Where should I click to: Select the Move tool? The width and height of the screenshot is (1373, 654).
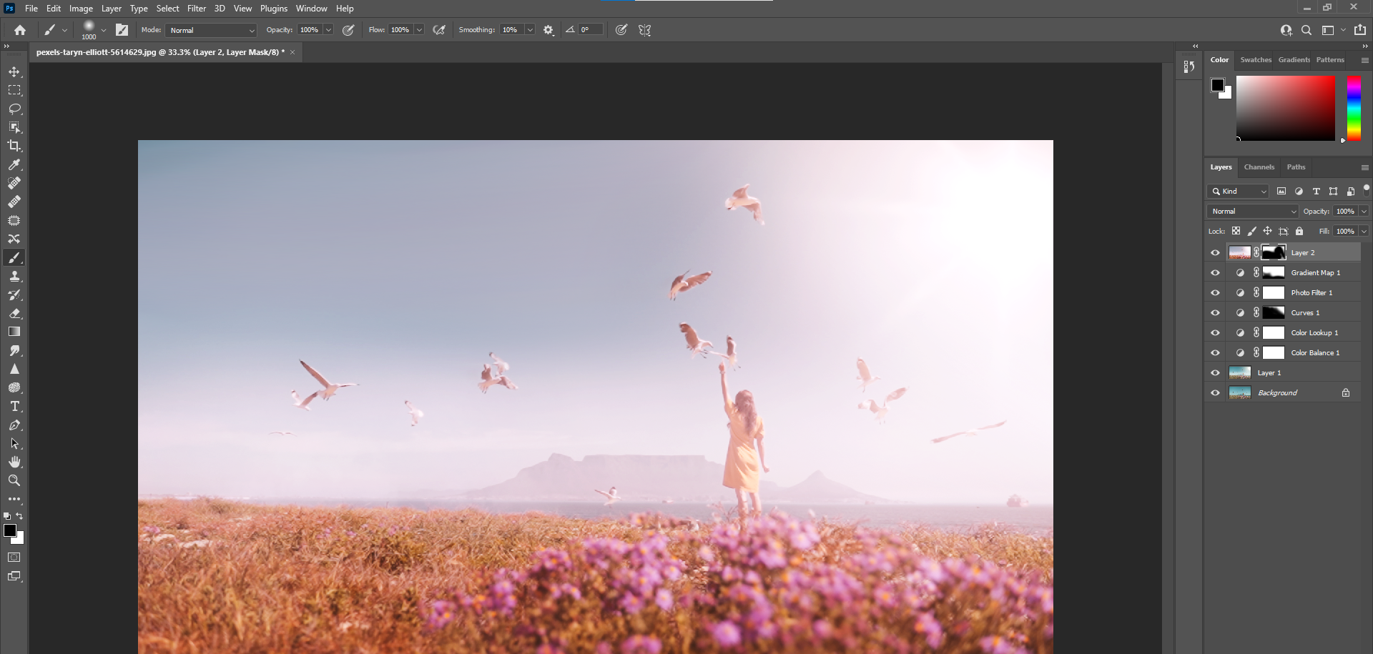click(14, 71)
